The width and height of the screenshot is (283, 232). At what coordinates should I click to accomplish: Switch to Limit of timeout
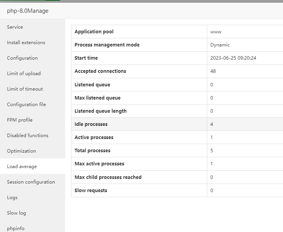(x=25, y=89)
